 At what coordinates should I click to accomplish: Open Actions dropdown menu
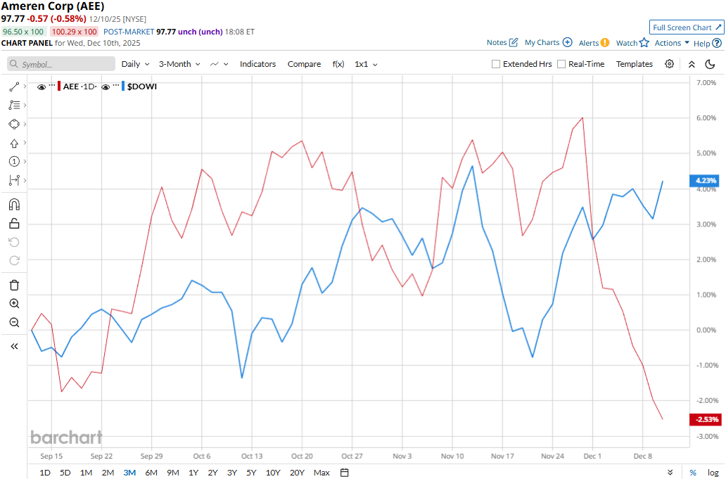pos(672,43)
